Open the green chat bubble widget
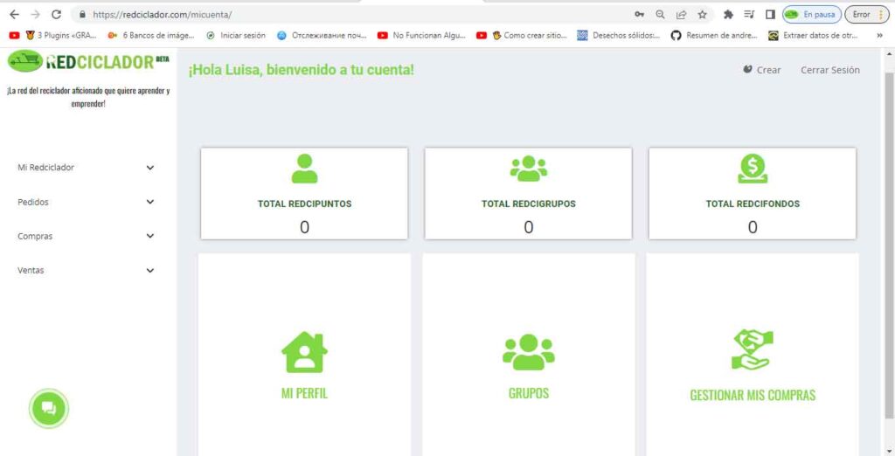Screen dimensions: 895x456 click(49, 408)
